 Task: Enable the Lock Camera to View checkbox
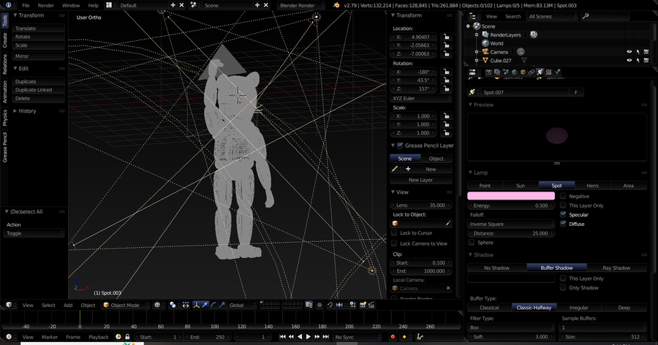[x=394, y=243]
